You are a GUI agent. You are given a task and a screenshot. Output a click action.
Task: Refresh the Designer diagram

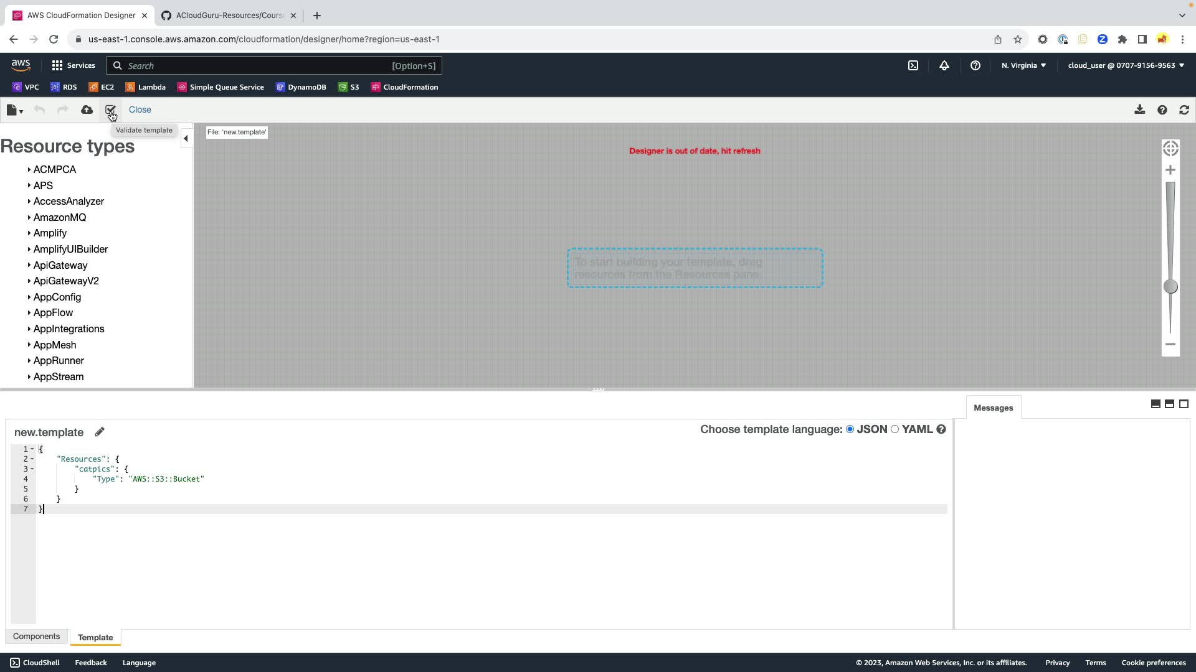coord(1184,110)
